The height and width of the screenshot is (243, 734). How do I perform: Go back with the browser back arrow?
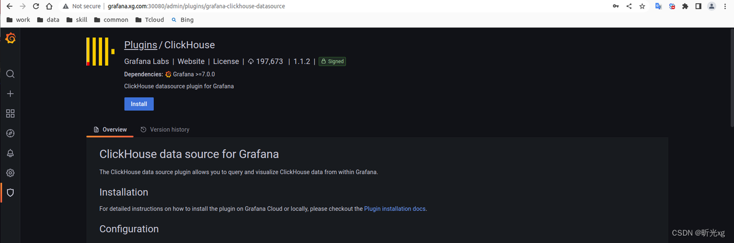[9, 6]
